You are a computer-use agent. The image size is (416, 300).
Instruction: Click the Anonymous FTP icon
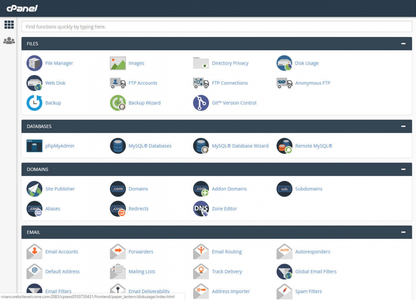284,83
